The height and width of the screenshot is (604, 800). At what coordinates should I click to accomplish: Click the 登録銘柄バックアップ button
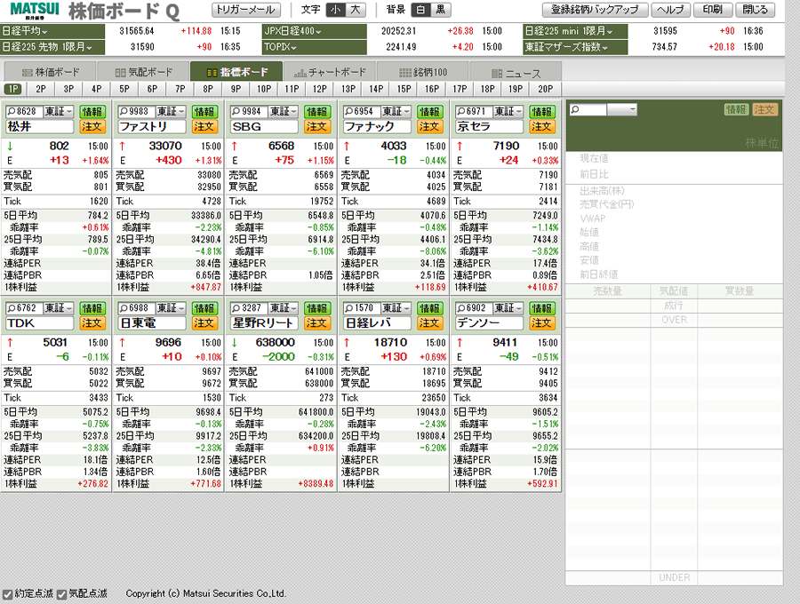(x=595, y=10)
